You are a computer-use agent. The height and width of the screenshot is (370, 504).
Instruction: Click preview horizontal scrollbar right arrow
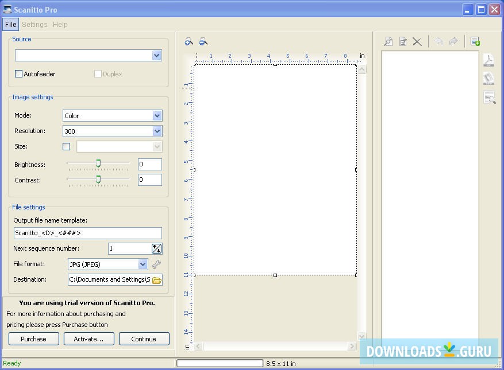352,346
